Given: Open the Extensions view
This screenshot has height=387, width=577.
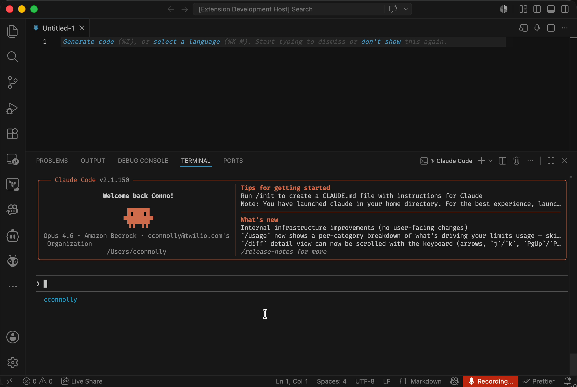Looking at the screenshot, I should point(12,134).
